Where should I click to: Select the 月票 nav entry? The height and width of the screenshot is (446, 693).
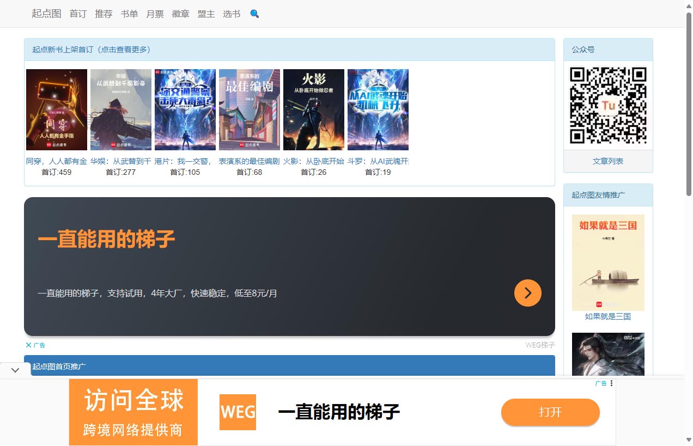[x=155, y=14]
